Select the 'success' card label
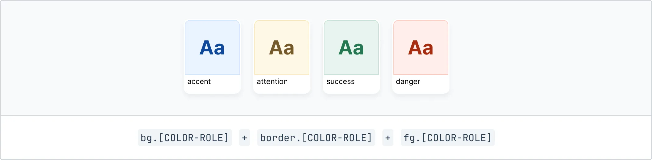 pyautogui.click(x=341, y=82)
